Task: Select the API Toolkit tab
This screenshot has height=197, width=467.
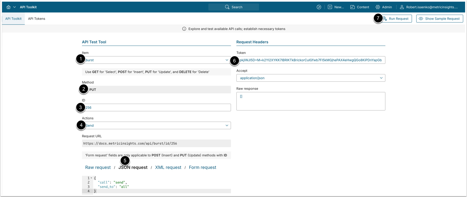Action: [13, 19]
